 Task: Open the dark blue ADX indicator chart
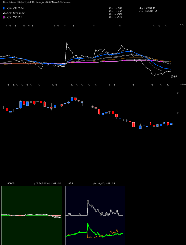pos(95,215)
